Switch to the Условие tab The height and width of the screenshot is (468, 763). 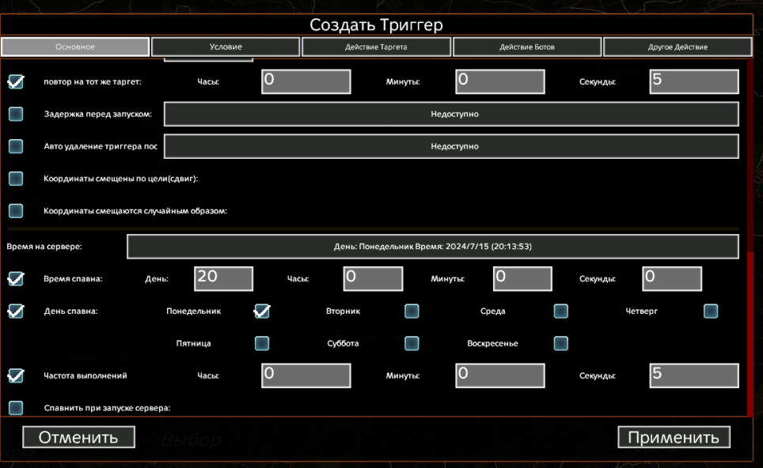coord(226,47)
